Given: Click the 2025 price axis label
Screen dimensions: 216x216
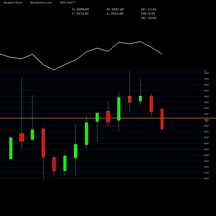Looking at the screenshot, I should tap(206, 178).
